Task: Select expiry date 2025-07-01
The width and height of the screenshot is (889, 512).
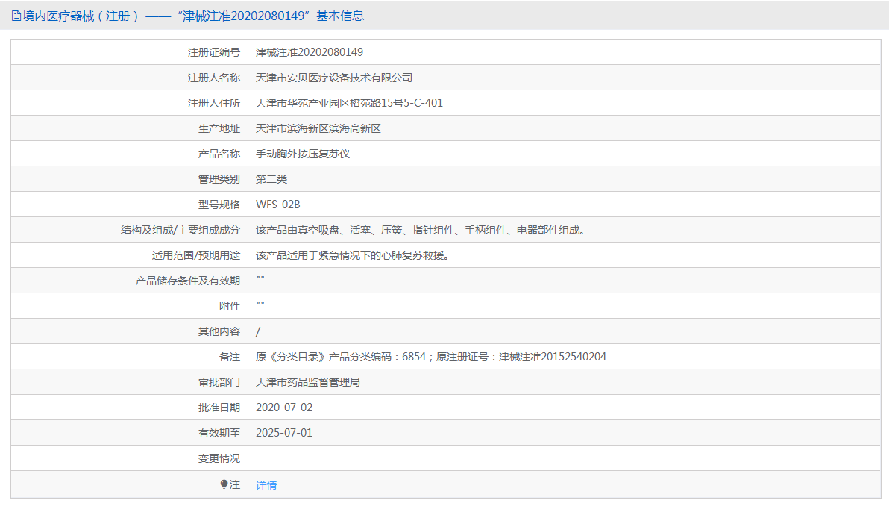Action: click(x=284, y=433)
